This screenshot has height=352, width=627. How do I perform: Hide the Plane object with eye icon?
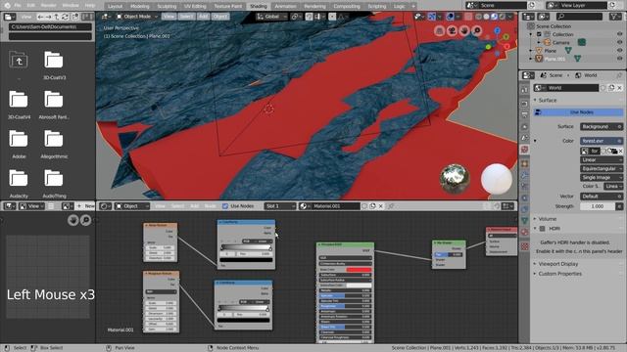click(619, 50)
